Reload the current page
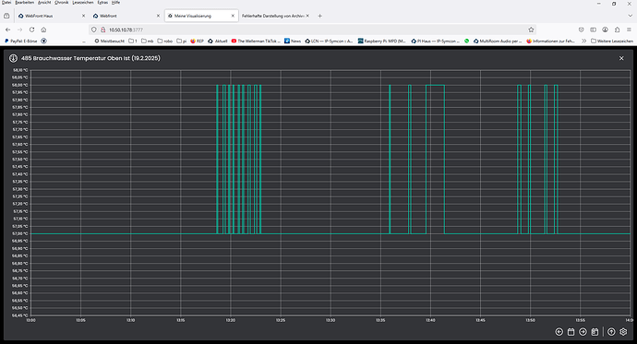The image size is (637, 344). [31, 30]
